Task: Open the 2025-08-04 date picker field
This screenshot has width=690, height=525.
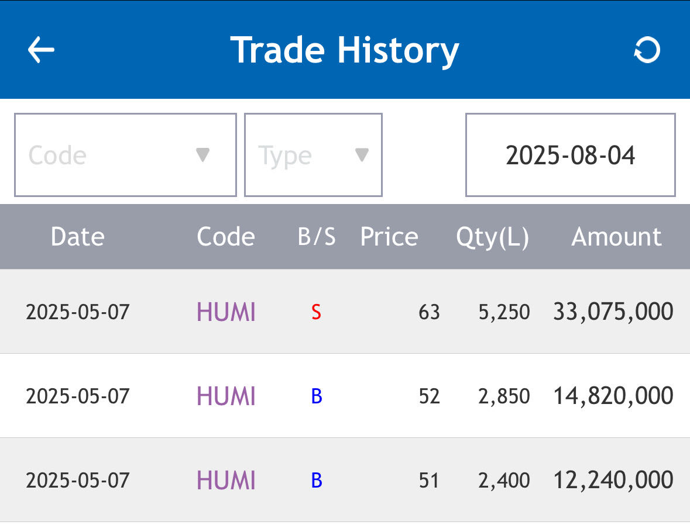Action: click(x=570, y=155)
